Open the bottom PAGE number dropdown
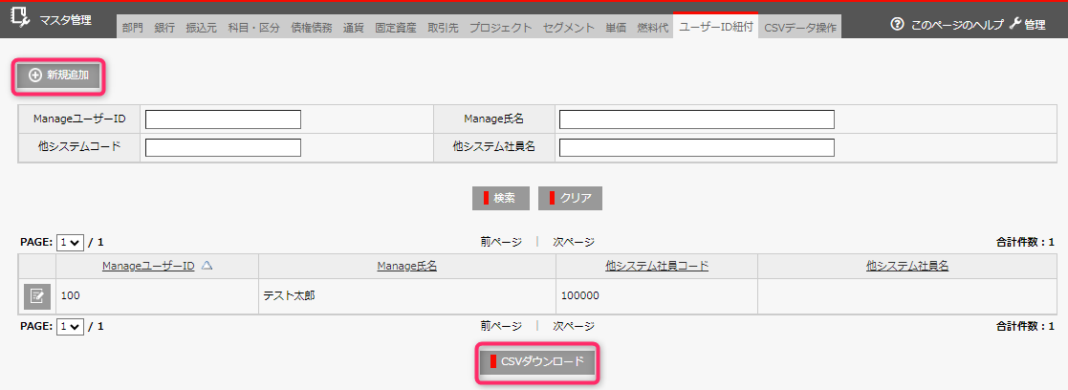Image resolution: width=1068 pixels, height=390 pixels. click(70, 327)
